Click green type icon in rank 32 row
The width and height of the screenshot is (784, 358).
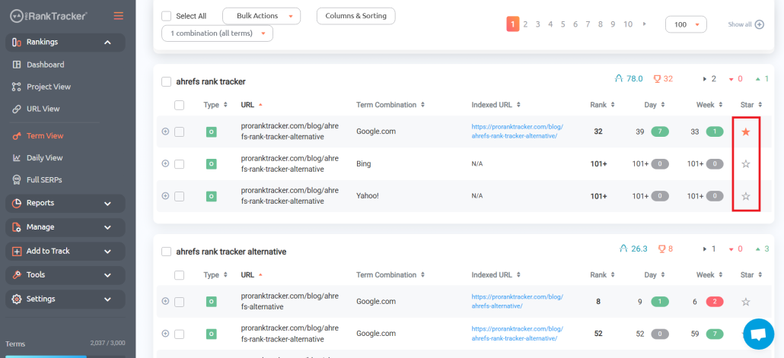[x=212, y=131]
